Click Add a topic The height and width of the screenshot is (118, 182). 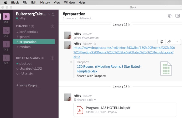point(86,18)
